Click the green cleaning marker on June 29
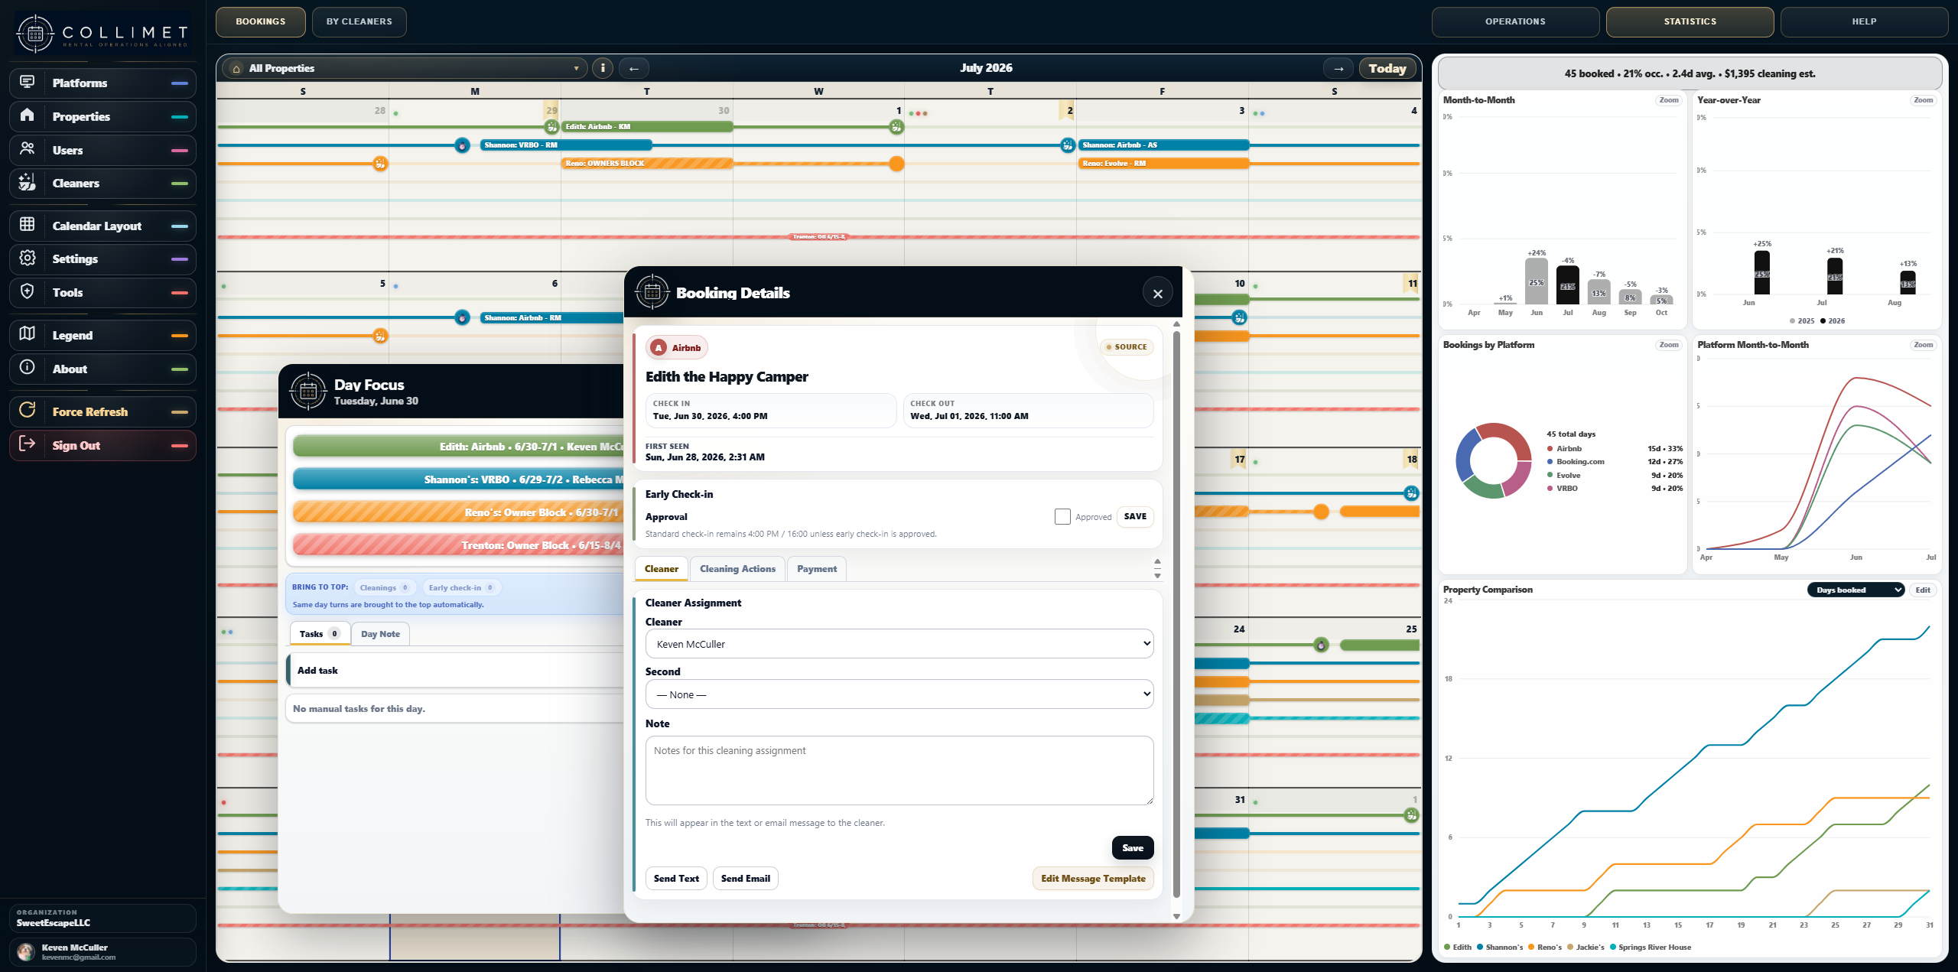Screen dimensions: 1958x972 point(551,127)
